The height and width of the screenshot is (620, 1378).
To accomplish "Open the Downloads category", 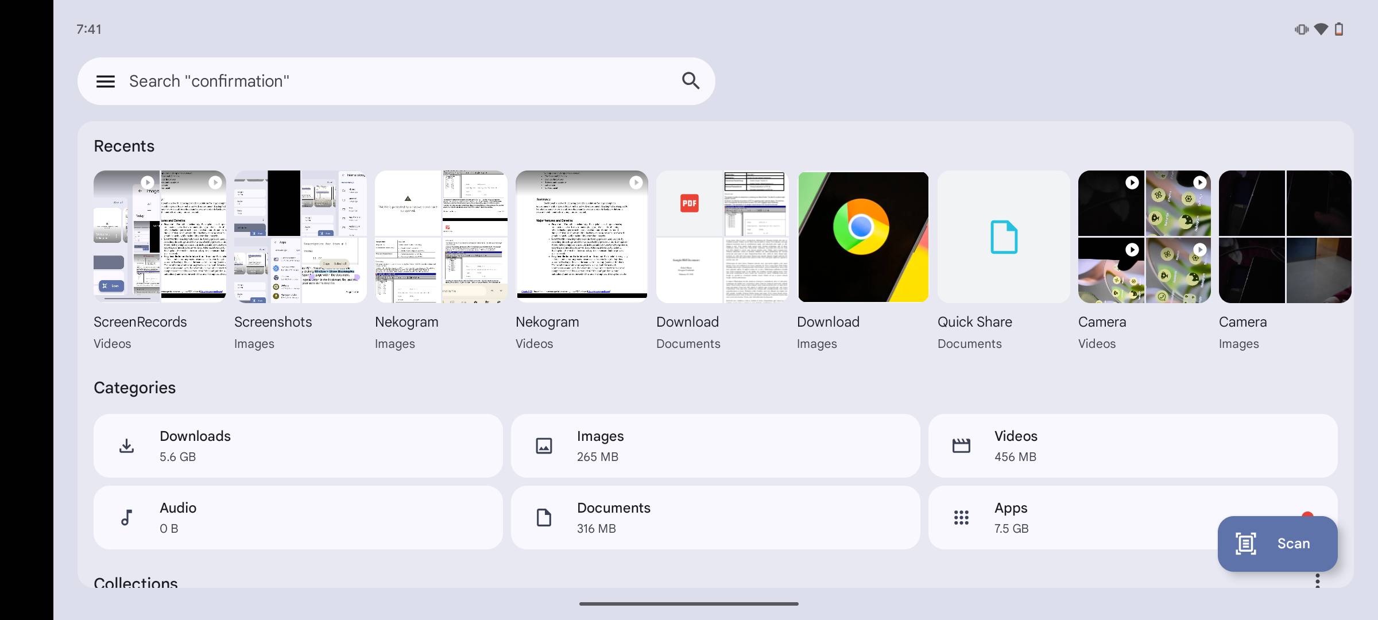I will [298, 445].
